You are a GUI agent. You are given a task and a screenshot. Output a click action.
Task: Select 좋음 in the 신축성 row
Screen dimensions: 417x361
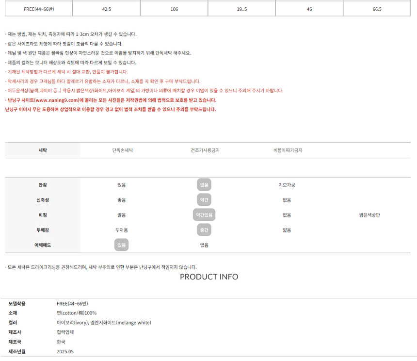122,200
